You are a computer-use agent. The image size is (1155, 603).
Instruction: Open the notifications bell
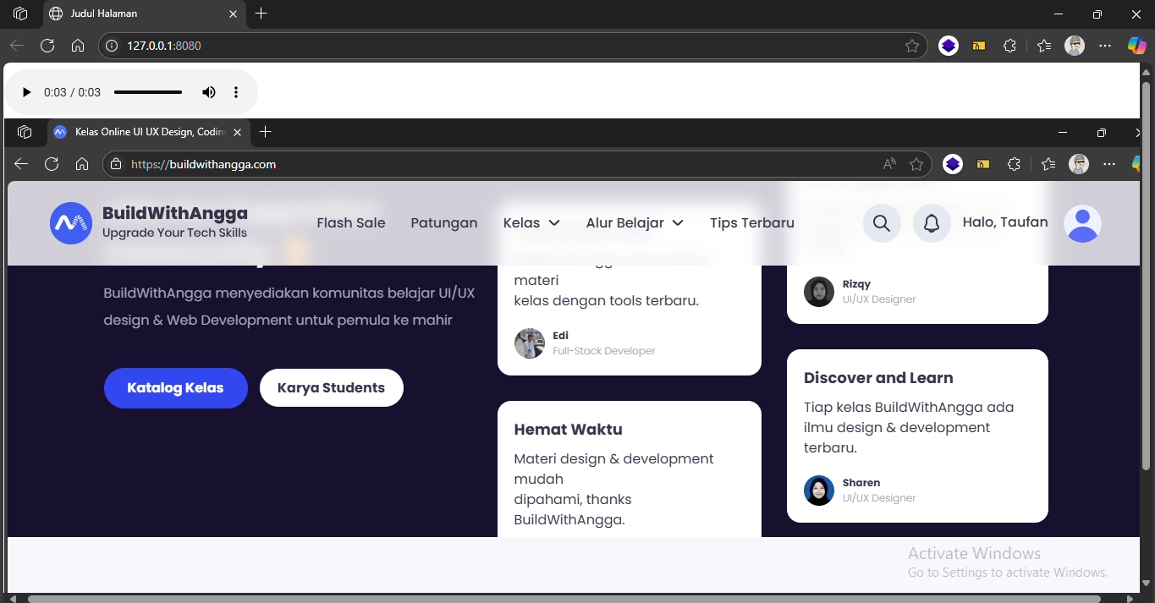click(x=932, y=223)
